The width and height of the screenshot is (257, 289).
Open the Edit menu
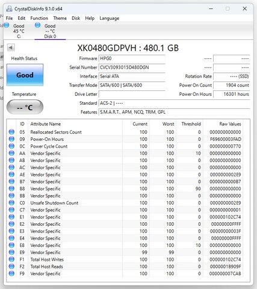22,18
